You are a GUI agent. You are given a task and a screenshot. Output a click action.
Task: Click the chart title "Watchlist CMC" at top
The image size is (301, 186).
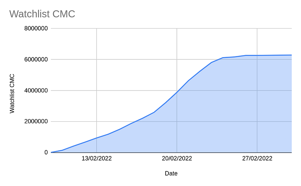(42, 14)
